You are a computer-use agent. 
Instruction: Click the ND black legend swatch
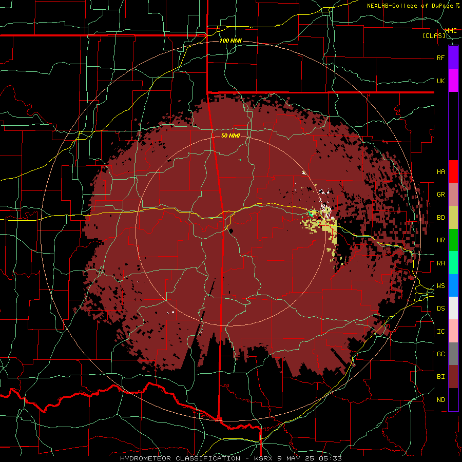tap(453, 399)
